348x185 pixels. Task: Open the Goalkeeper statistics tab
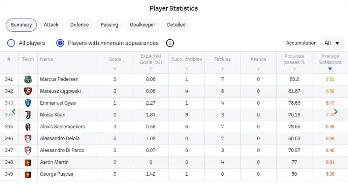point(142,25)
